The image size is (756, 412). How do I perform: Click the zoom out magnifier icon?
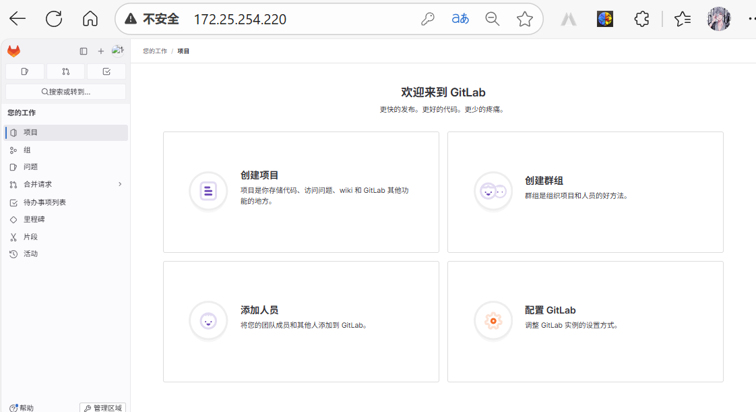(493, 19)
